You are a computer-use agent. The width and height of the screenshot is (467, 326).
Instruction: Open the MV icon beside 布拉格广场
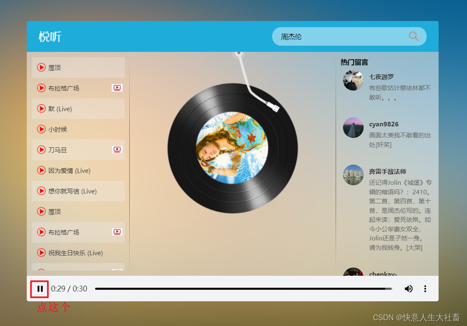tap(117, 88)
